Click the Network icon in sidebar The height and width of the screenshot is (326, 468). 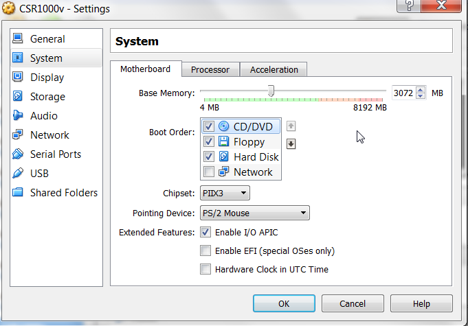coord(18,135)
